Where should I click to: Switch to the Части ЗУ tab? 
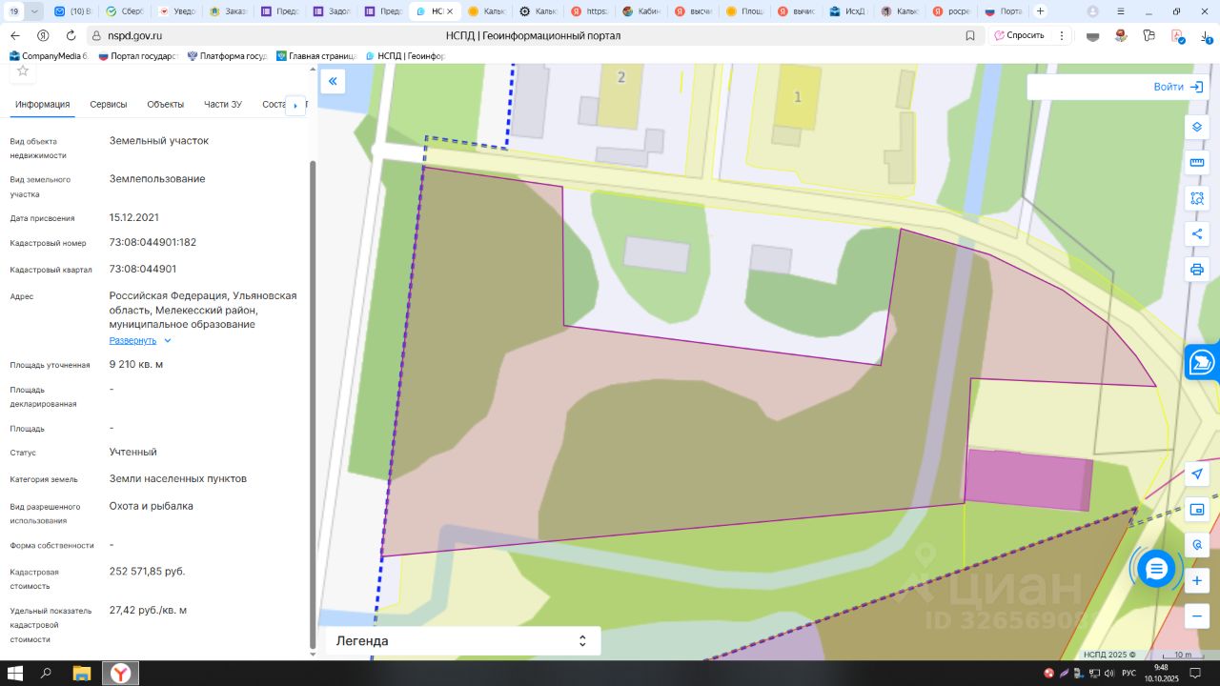(223, 105)
